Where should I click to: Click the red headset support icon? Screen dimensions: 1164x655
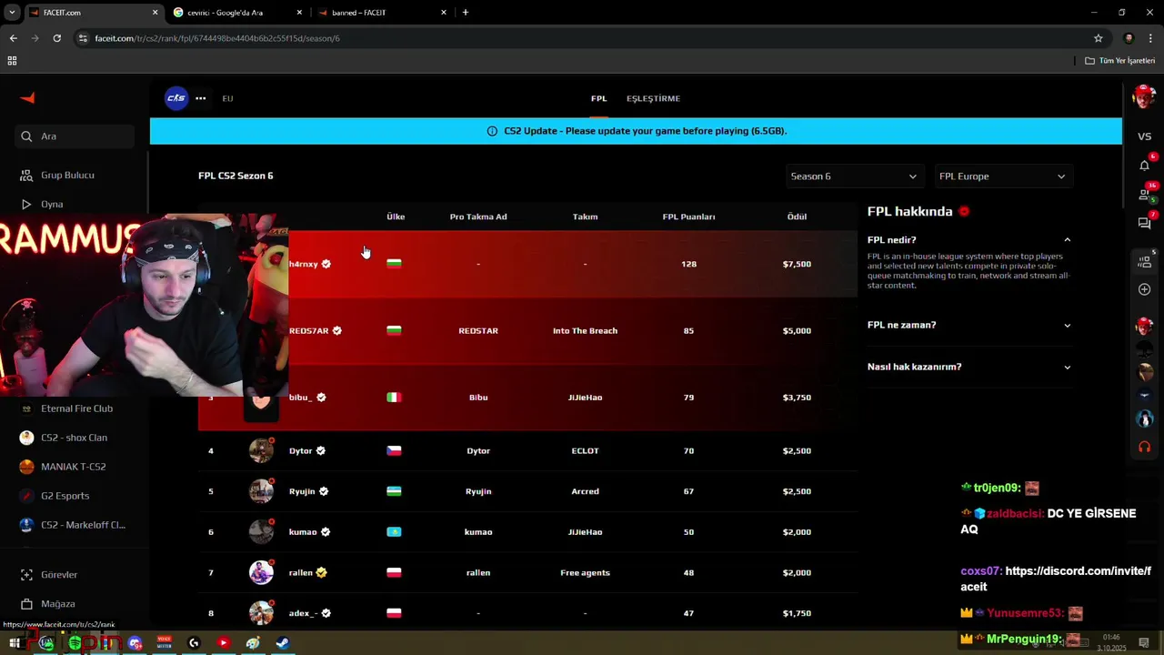click(1144, 447)
